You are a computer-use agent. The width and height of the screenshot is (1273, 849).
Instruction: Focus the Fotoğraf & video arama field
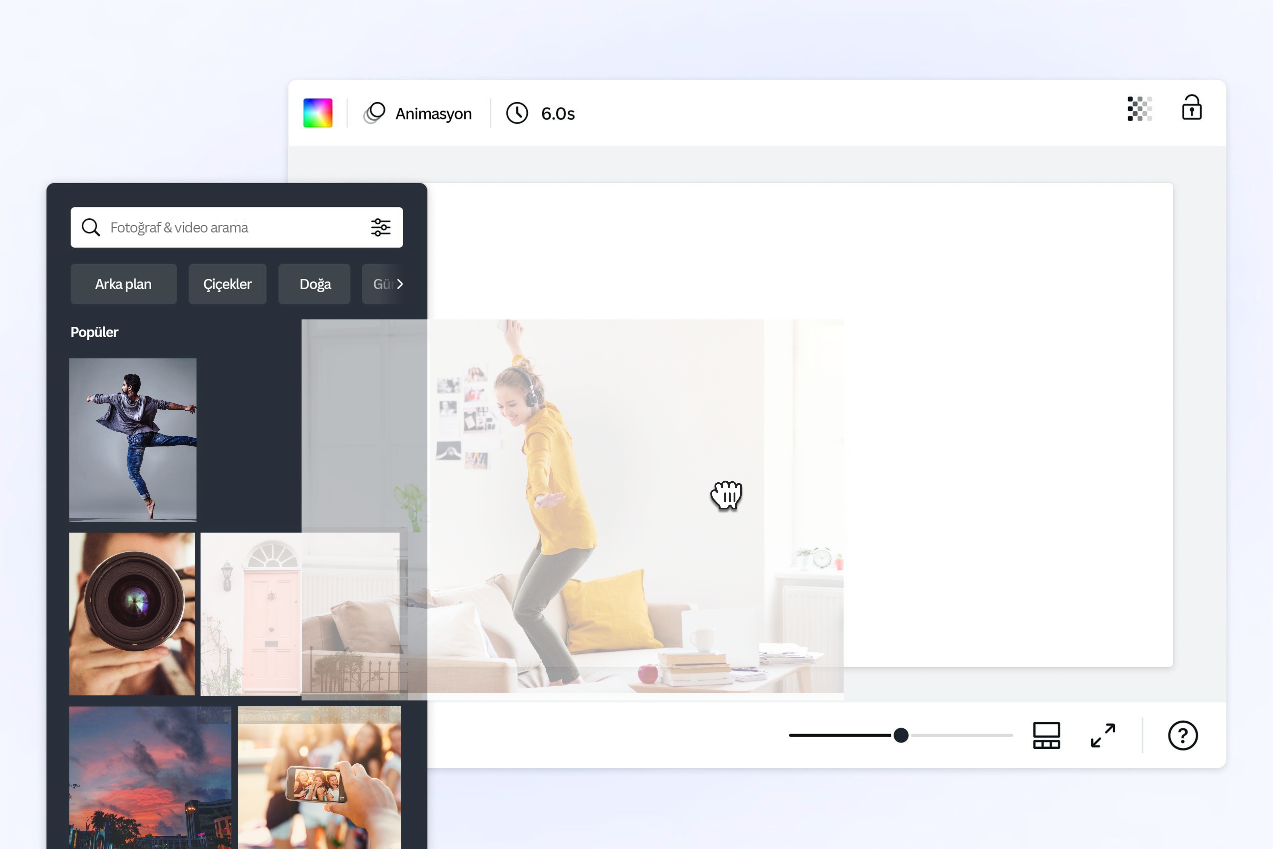pyautogui.click(x=236, y=227)
